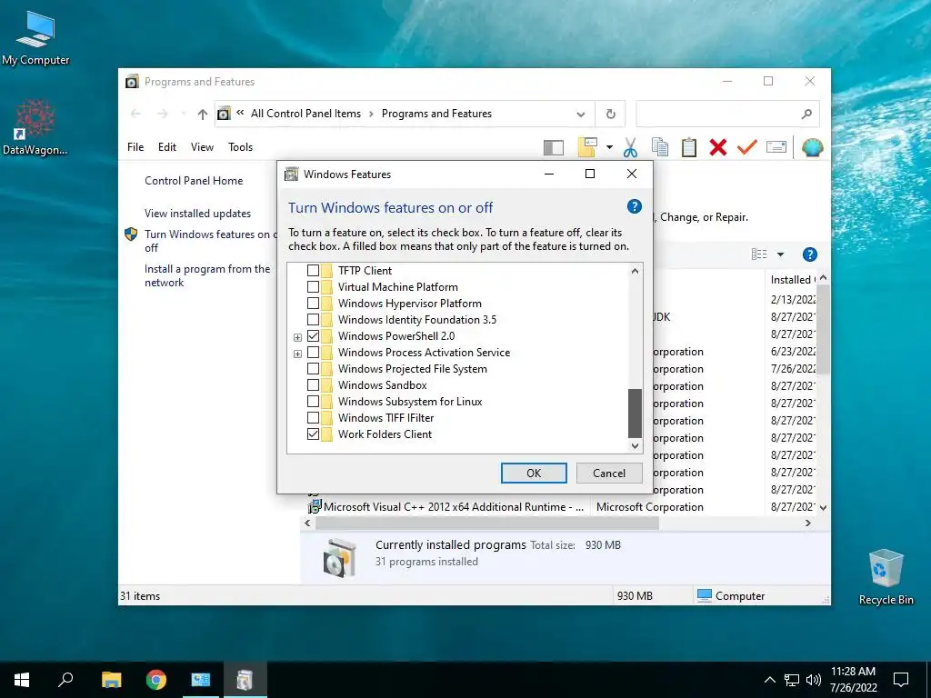Uncheck Windows PowerShell 2.0 checkbox
This screenshot has width=931, height=698.
(313, 336)
